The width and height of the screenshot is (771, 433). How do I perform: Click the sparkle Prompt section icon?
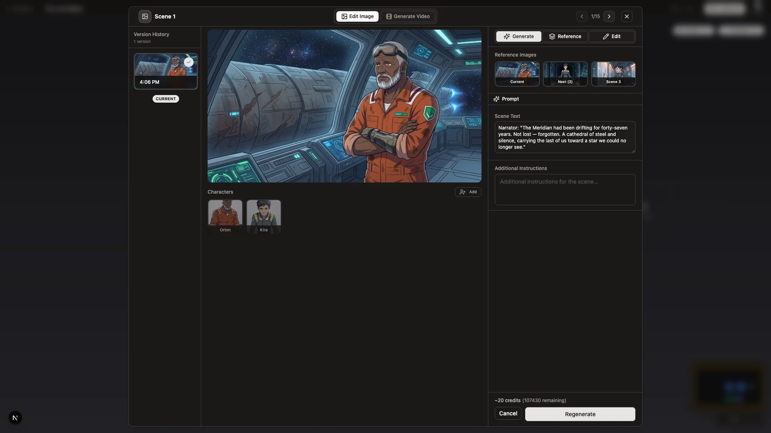click(496, 99)
